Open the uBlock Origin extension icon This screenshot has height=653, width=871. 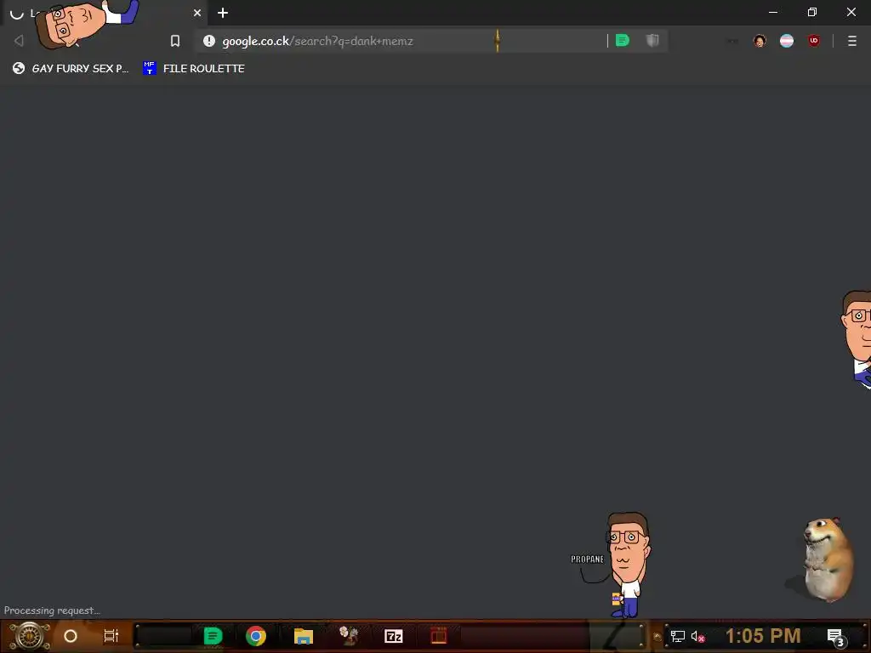pos(814,41)
